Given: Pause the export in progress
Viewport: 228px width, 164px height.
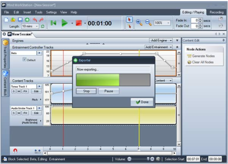Looking at the screenshot, I should (x=109, y=91).
